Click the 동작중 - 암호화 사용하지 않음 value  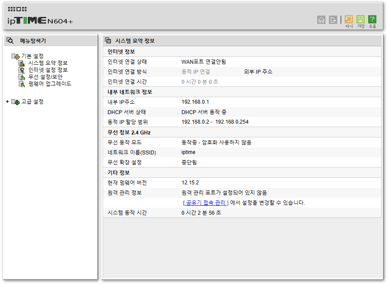tap(216, 142)
